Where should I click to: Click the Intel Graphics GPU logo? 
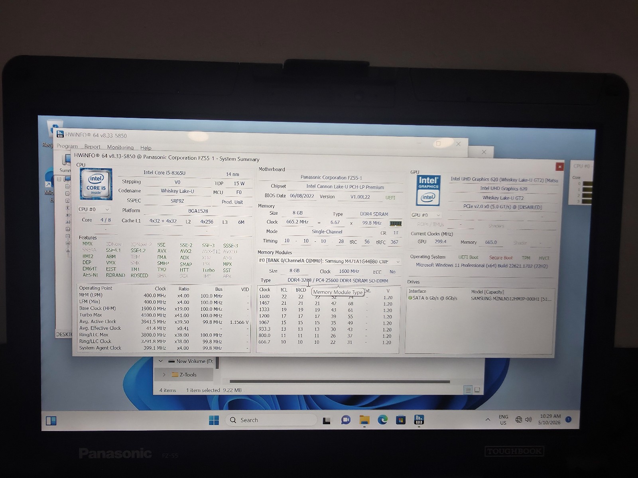click(428, 191)
